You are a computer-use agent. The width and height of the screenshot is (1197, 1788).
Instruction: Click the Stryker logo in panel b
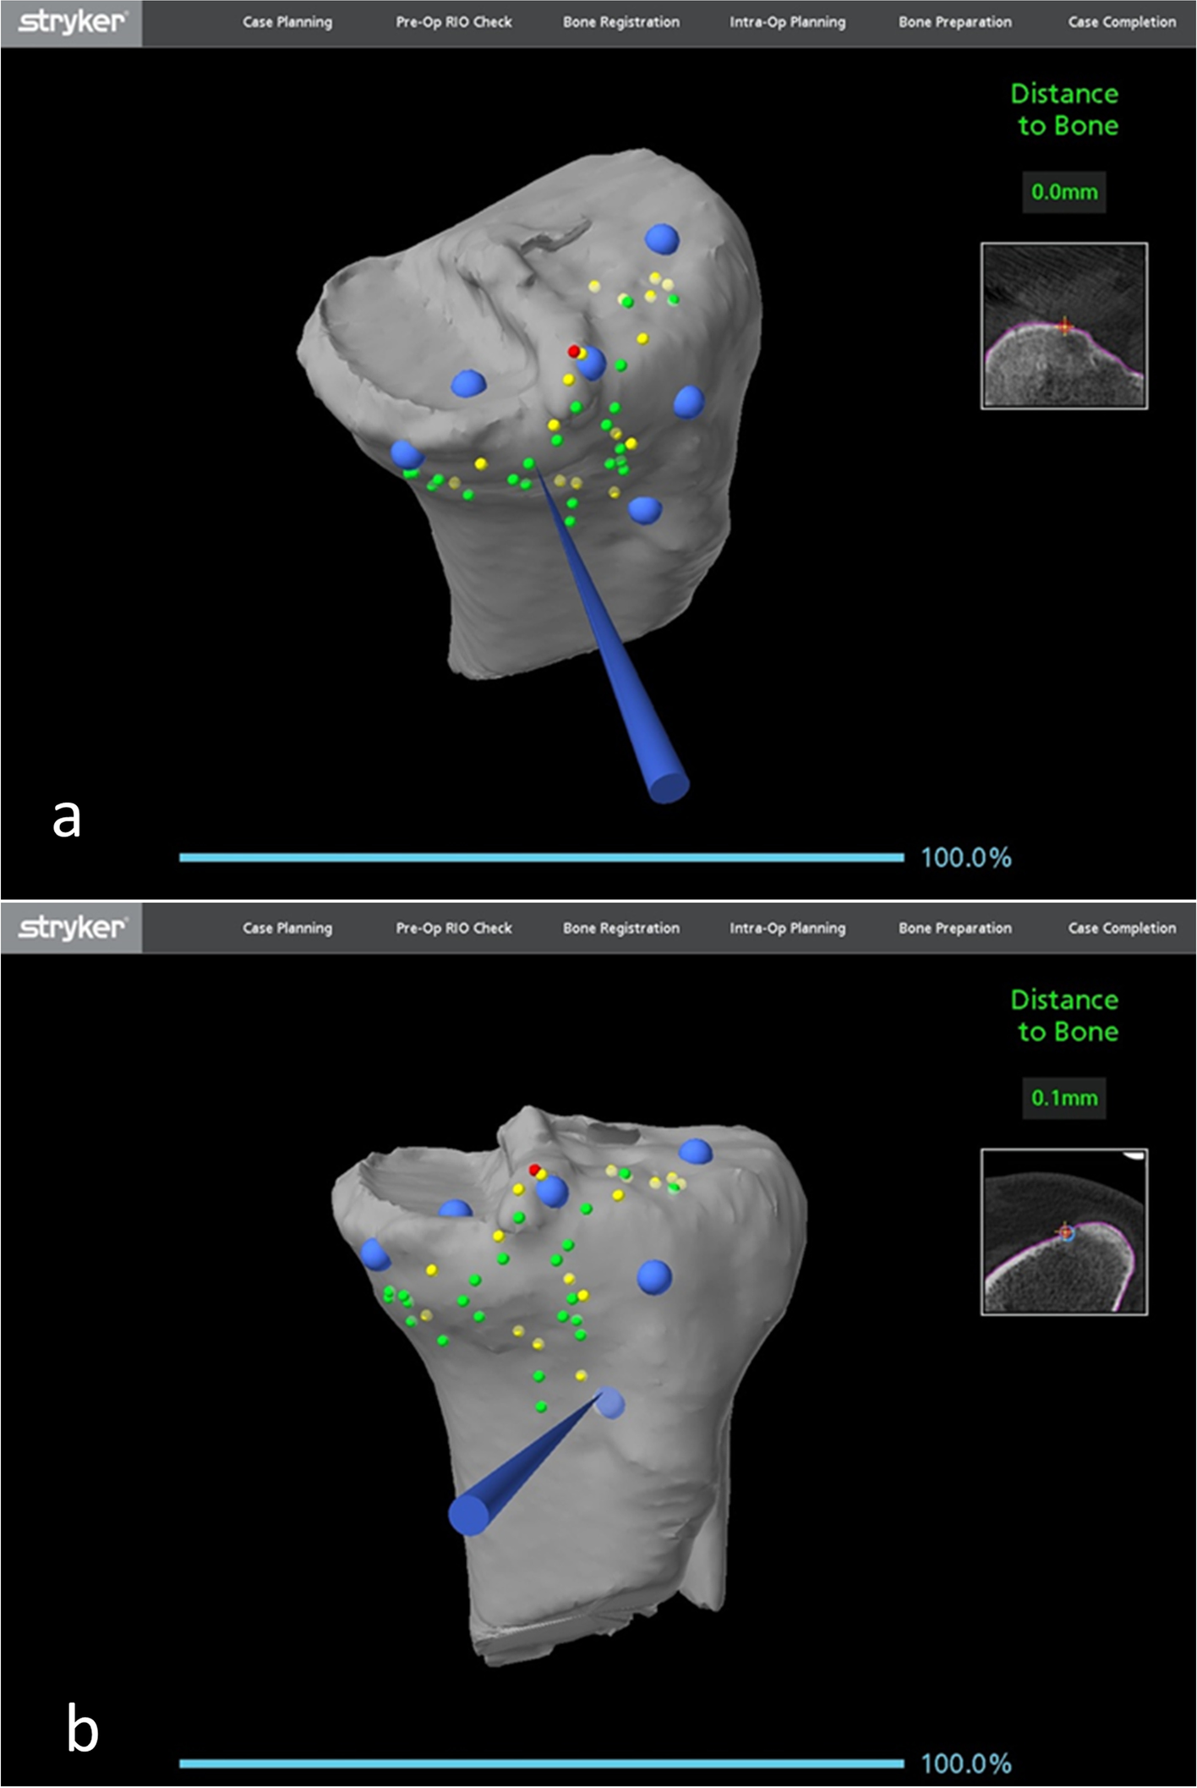72,928
